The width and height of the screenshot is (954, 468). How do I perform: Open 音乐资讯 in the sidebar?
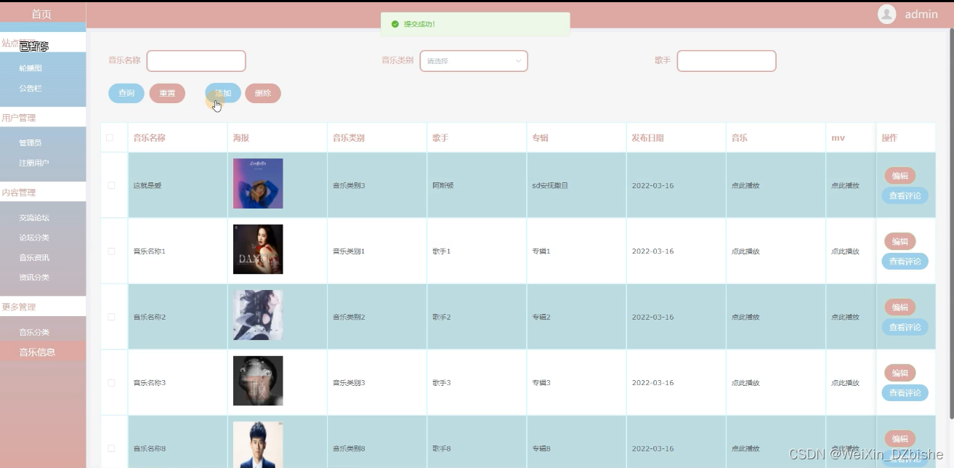click(34, 257)
